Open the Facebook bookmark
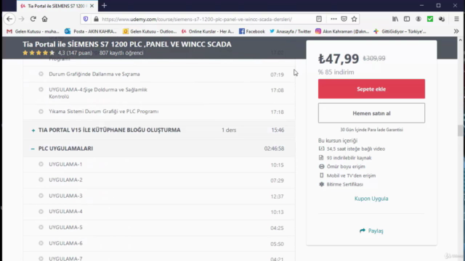 [x=252, y=31]
